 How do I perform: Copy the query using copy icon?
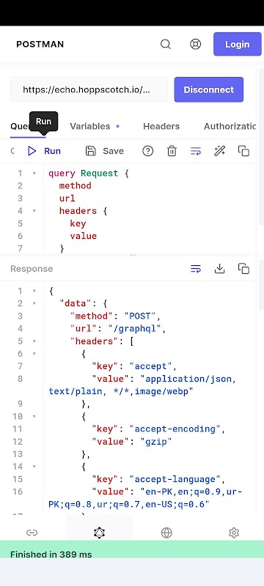(243, 151)
